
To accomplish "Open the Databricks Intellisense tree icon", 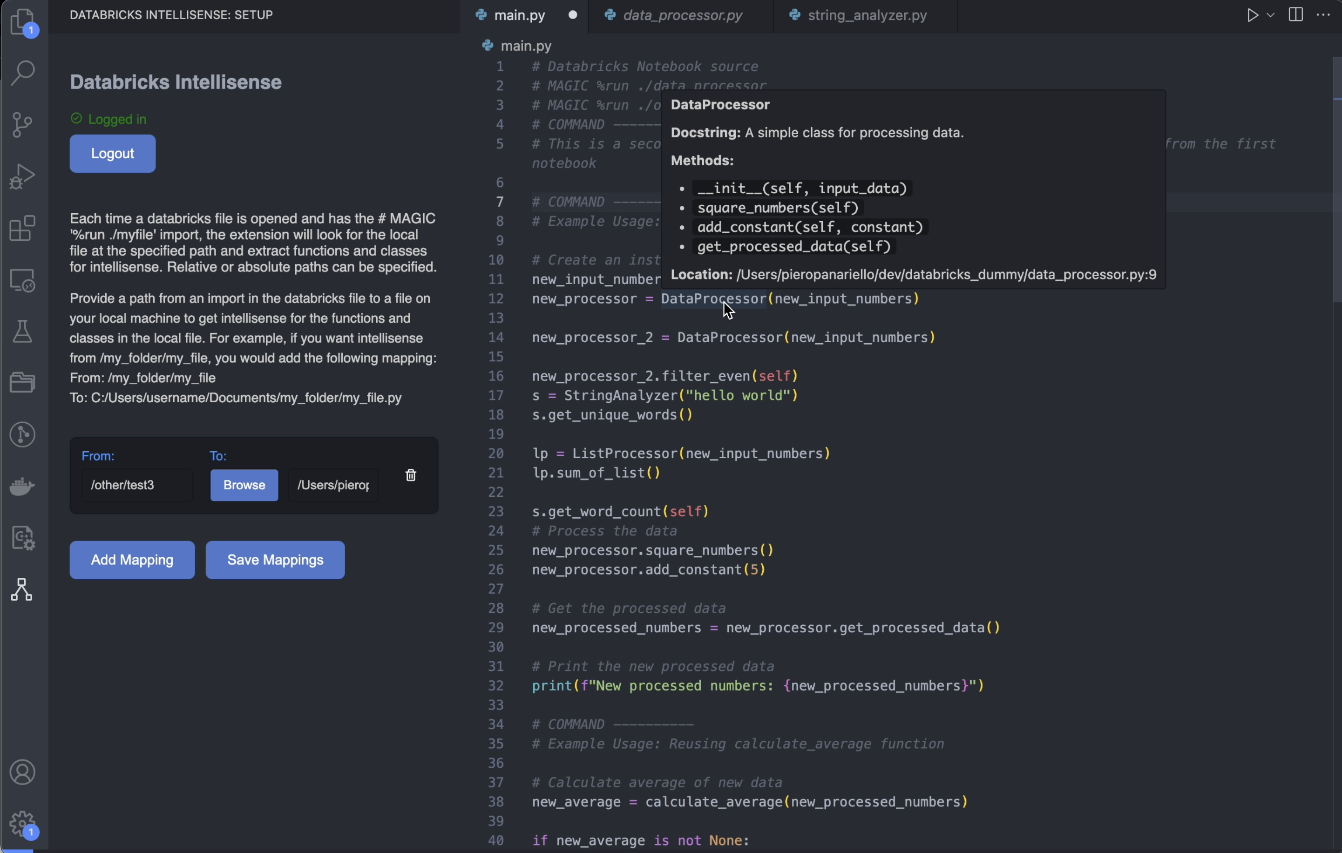I will pyautogui.click(x=22, y=589).
